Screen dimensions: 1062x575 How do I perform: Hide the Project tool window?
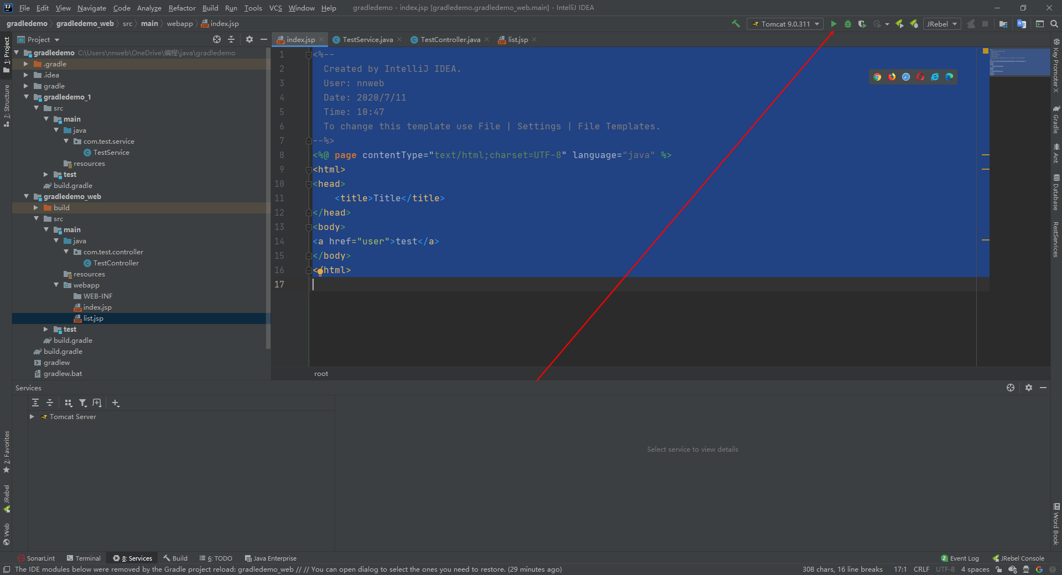click(x=264, y=39)
